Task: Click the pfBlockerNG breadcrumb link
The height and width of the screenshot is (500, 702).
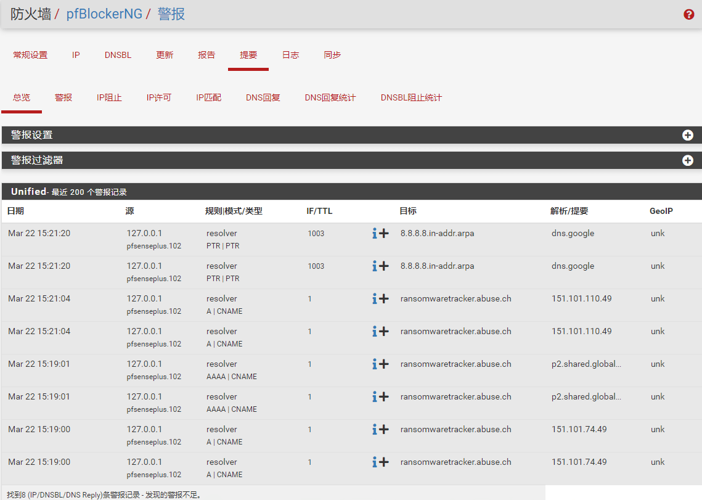Action: click(x=104, y=14)
